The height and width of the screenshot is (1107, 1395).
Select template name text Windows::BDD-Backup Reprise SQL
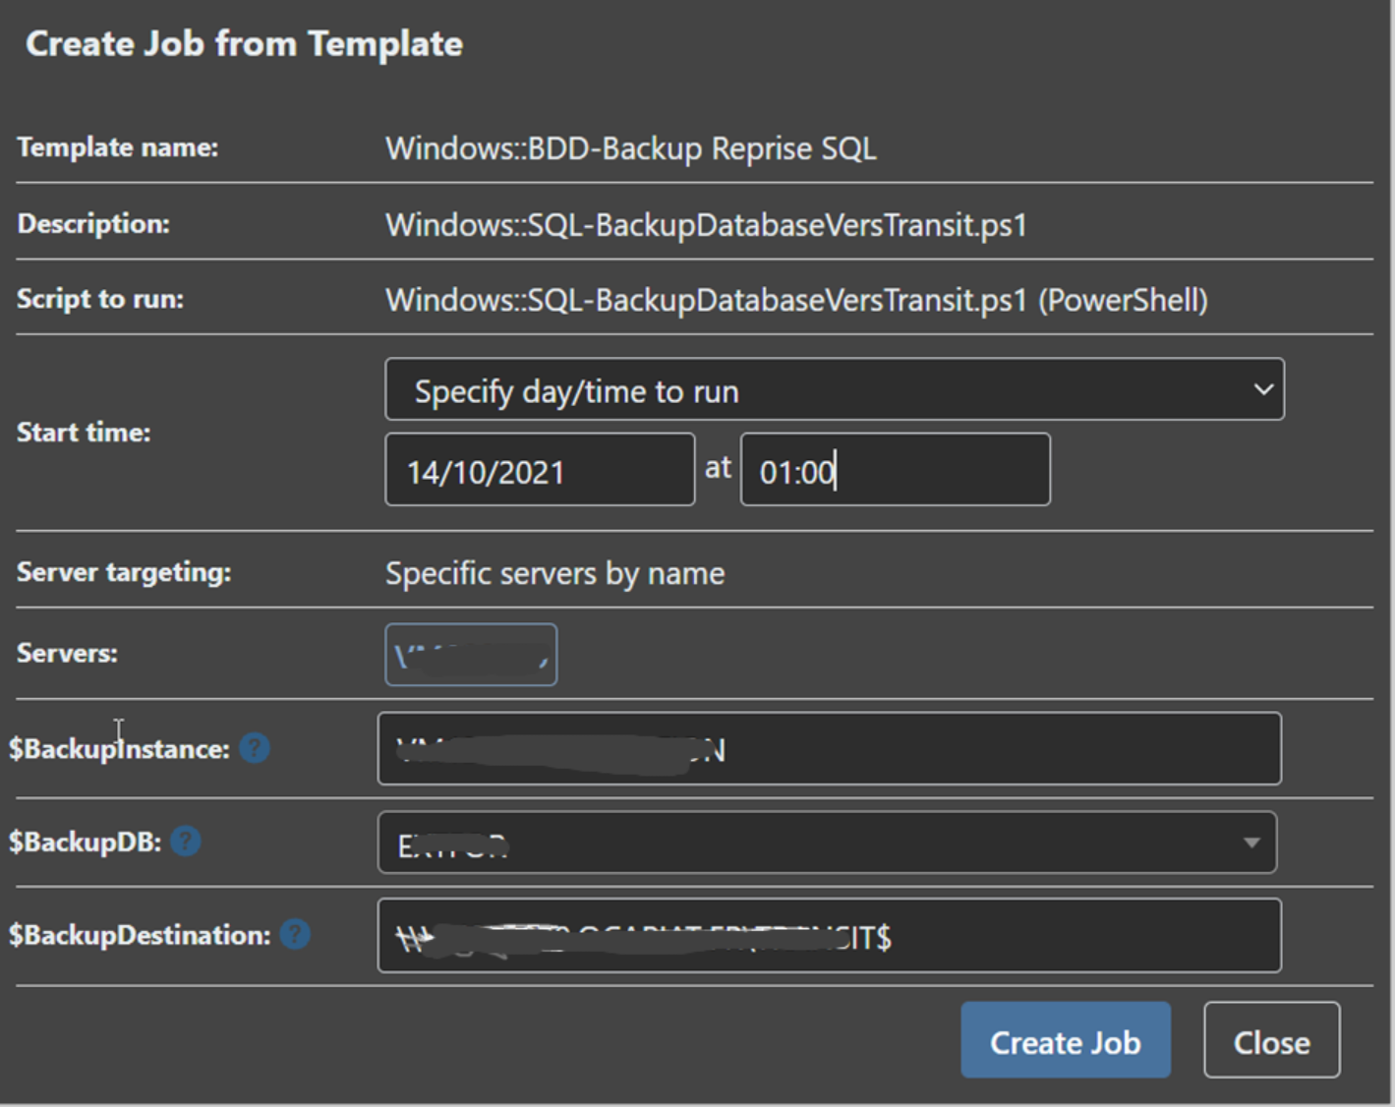(631, 149)
